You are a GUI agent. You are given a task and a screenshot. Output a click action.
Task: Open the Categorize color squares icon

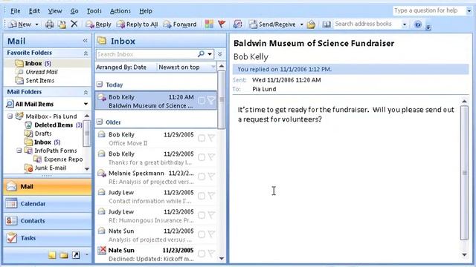(209, 24)
